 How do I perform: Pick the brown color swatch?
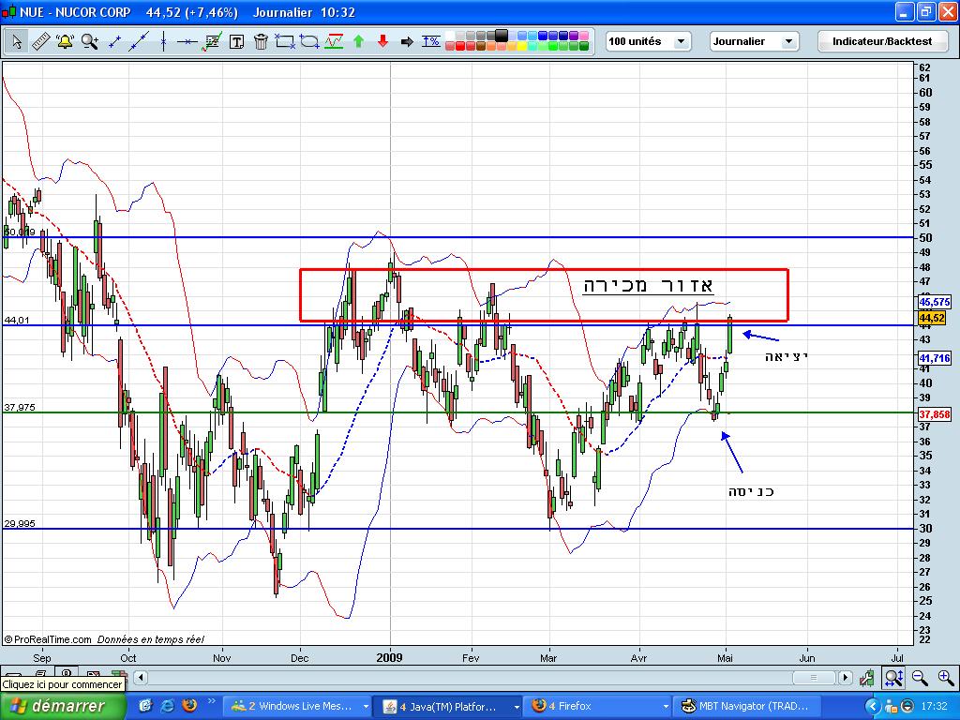point(481,47)
